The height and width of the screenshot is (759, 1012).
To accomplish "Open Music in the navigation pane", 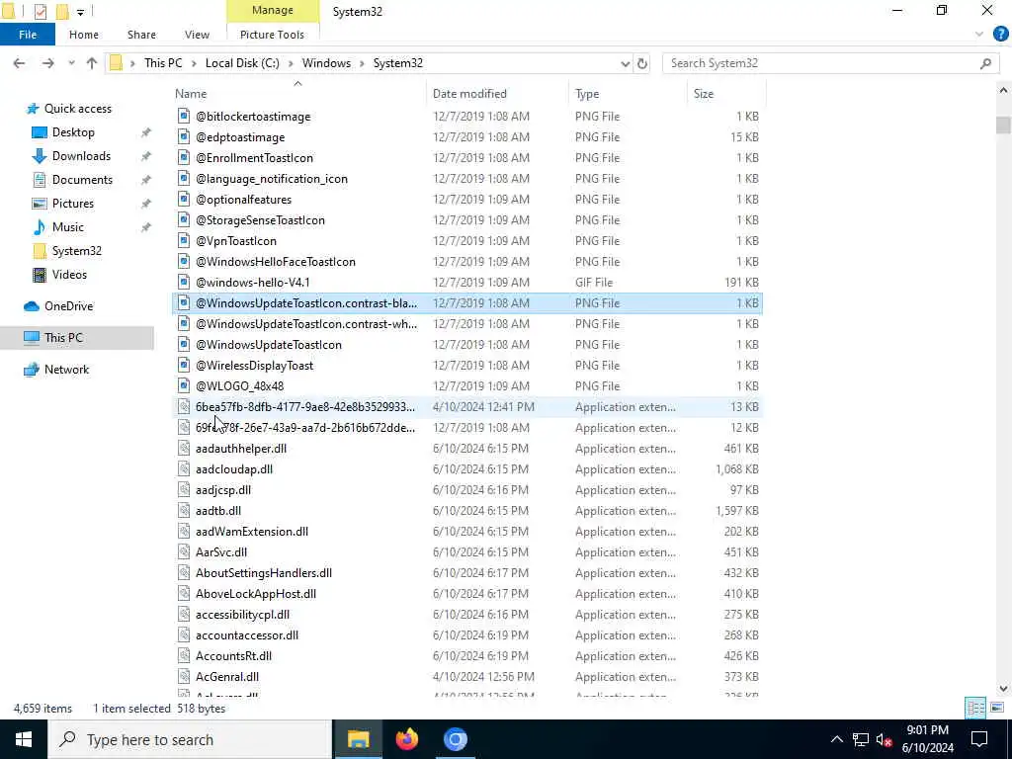I will click(x=68, y=227).
